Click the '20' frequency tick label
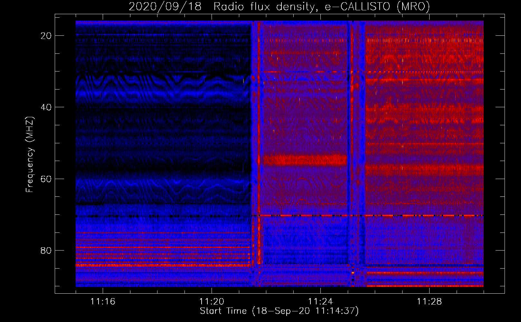Viewport: 521px width, 322px height. [46, 36]
